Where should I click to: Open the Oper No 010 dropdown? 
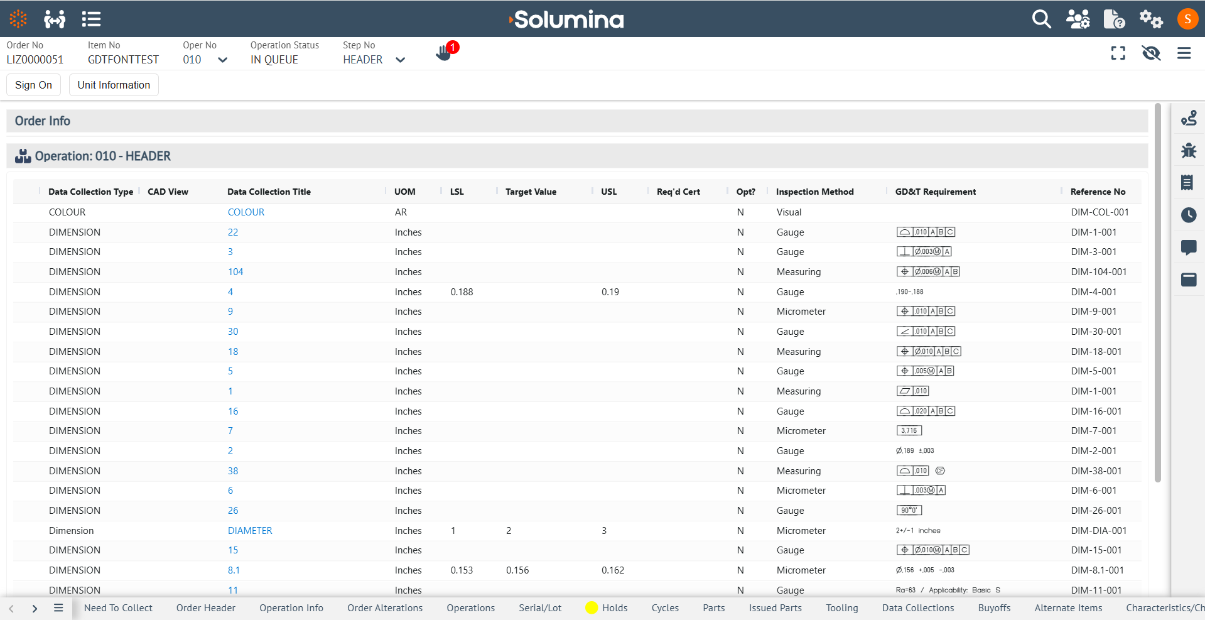[222, 60]
